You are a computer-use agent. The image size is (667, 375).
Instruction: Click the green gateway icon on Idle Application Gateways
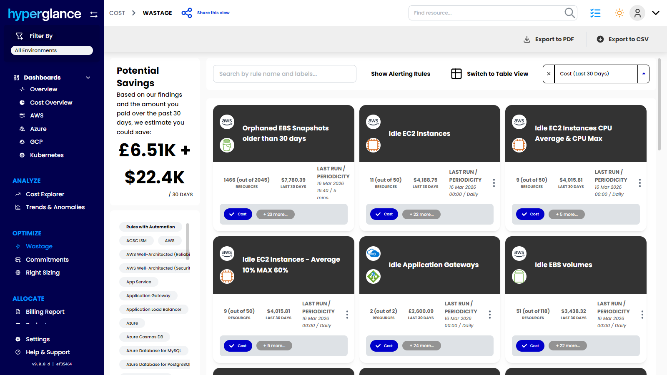[373, 276]
